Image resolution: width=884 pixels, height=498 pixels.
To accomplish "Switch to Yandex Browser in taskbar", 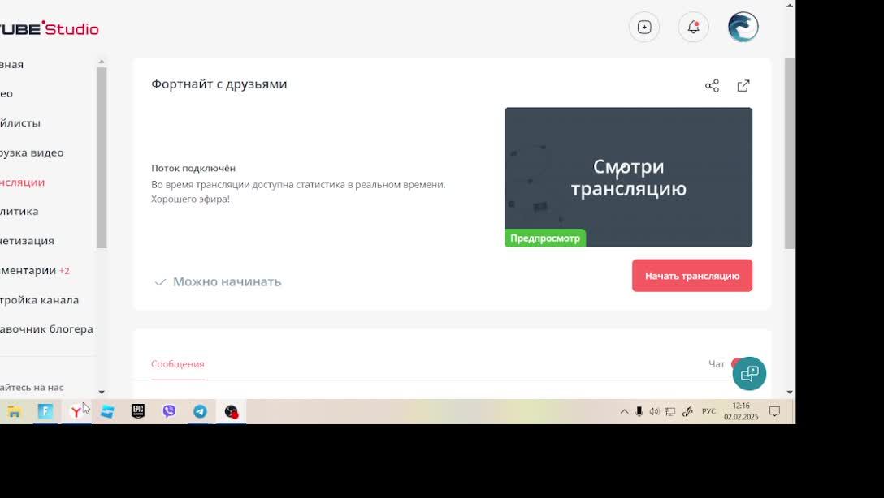I will click(76, 412).
